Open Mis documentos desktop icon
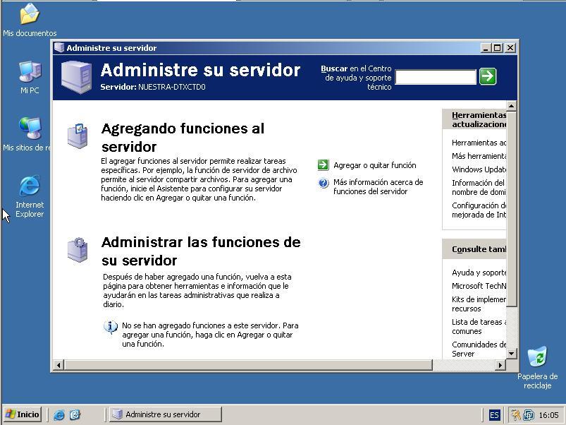Viewport: 566px width, 425px height. point(30,20)
